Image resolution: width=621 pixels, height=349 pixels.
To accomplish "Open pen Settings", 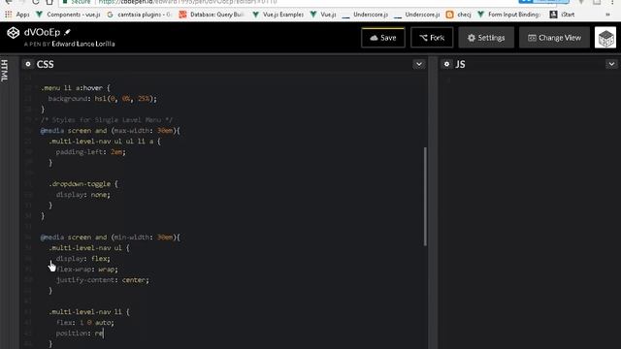I will [x=486, y=38].
